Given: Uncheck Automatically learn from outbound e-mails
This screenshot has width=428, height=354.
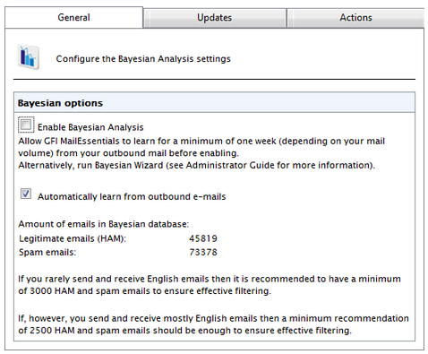Looking at the screenshot, I should [x=26, y=194].
